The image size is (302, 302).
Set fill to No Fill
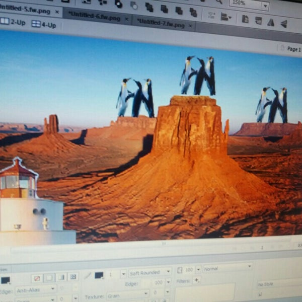37,278
